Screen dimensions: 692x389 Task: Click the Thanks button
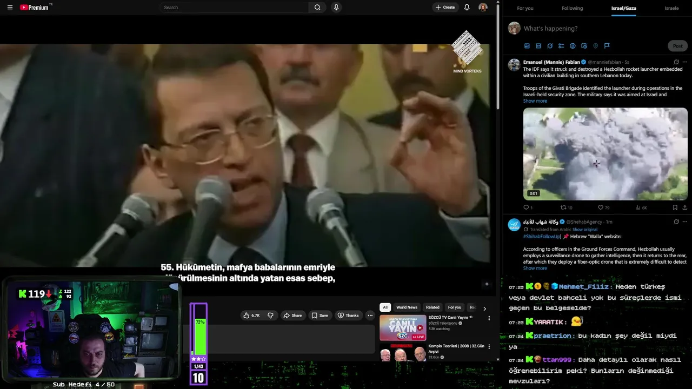[348, 316]
